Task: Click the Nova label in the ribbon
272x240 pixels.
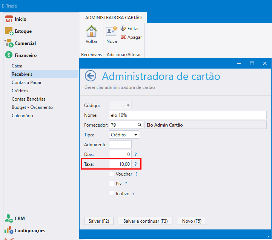Action: (112, 41)
